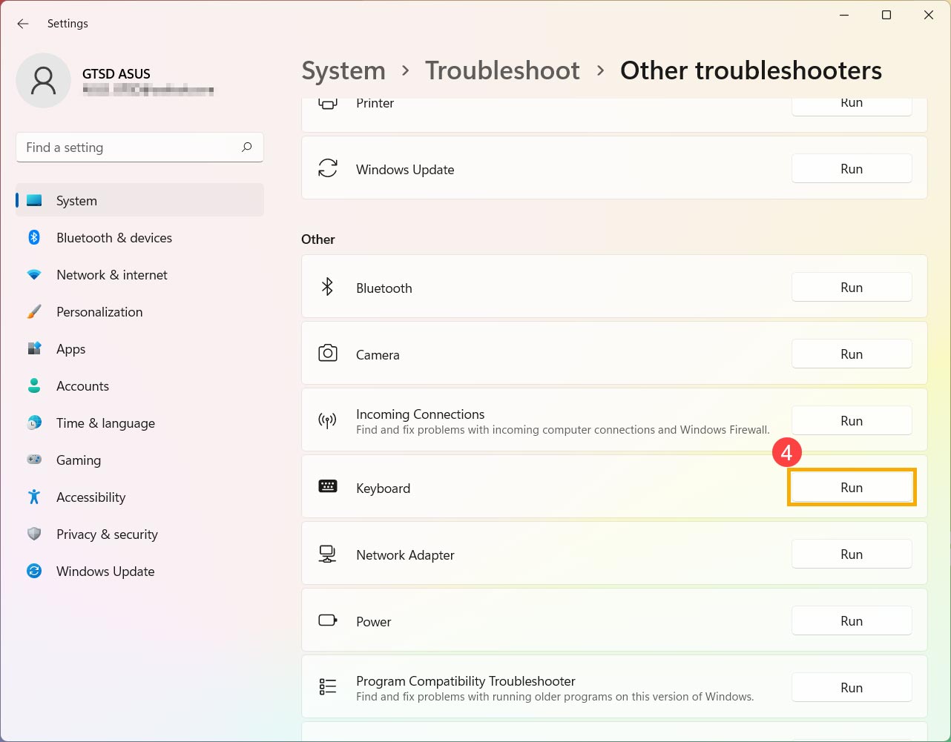
Task: Click the Other section label
Action: point(318,239)
